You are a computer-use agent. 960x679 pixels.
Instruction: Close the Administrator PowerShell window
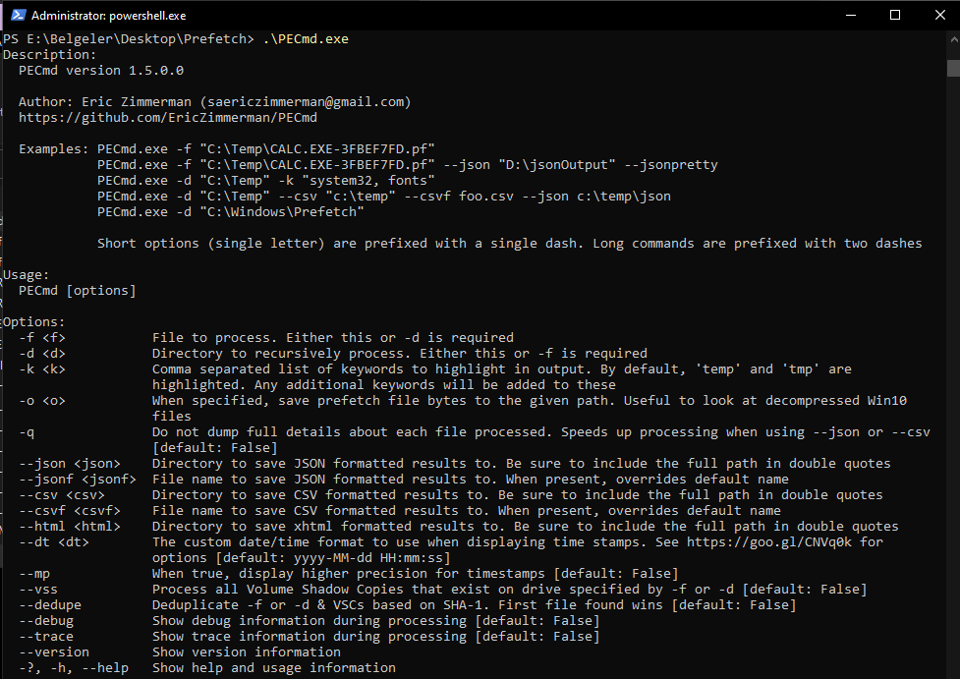point(938,15)
